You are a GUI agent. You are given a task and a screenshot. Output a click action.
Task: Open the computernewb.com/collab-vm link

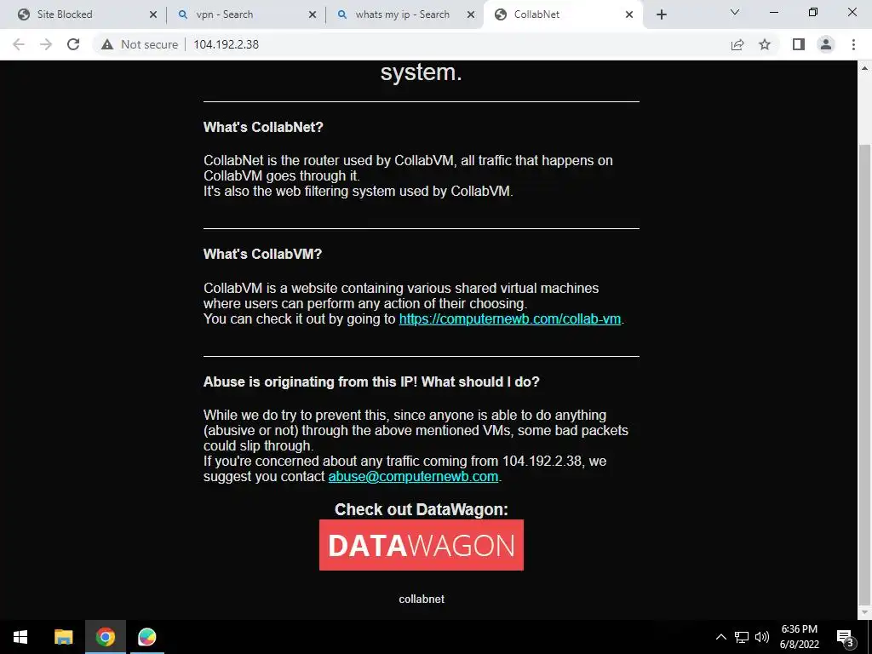pos(510,319)
